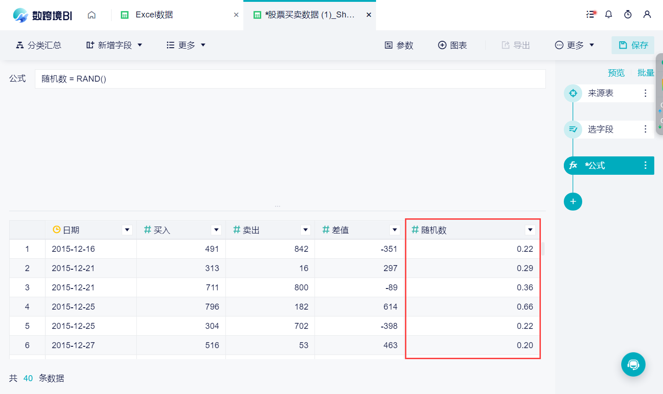Image resolution: width=663 pixels, height=394 pixels.
Task: Click the 随机数 column header
Action: tap(472, 230)
